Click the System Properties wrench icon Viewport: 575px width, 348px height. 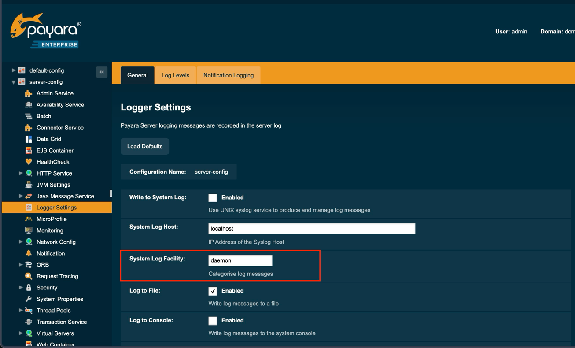pos(29,299)
